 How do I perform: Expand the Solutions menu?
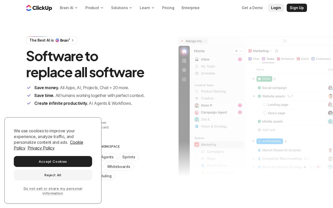click(x=122, y=8)
